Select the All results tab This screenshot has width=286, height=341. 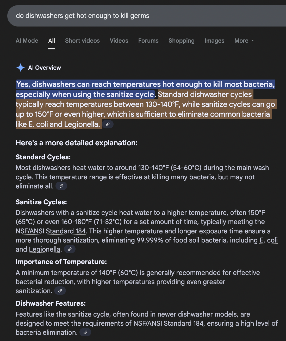(52, 41)
